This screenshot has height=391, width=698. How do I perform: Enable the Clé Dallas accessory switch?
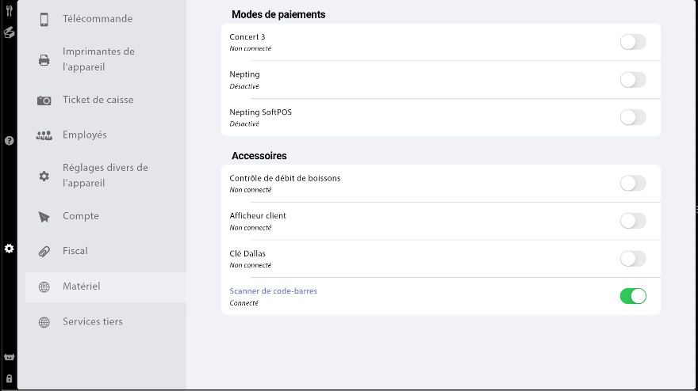click(633, 259)
